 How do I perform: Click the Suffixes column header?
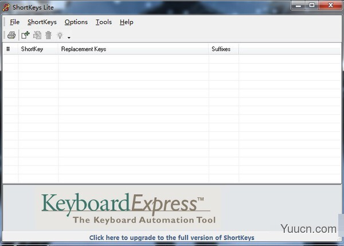click(x=223, y=49)
